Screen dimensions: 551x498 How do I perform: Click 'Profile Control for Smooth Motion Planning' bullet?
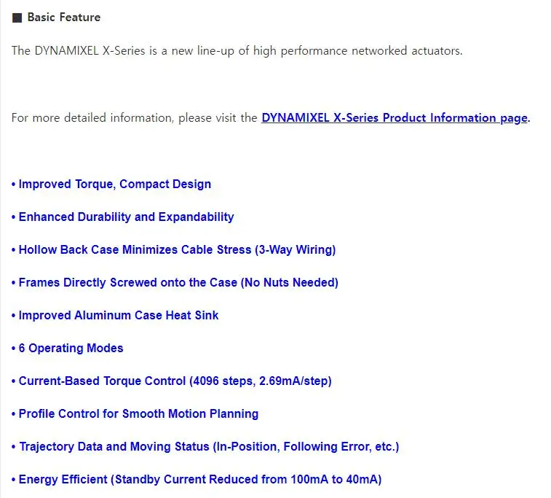[x=135, y=413]
